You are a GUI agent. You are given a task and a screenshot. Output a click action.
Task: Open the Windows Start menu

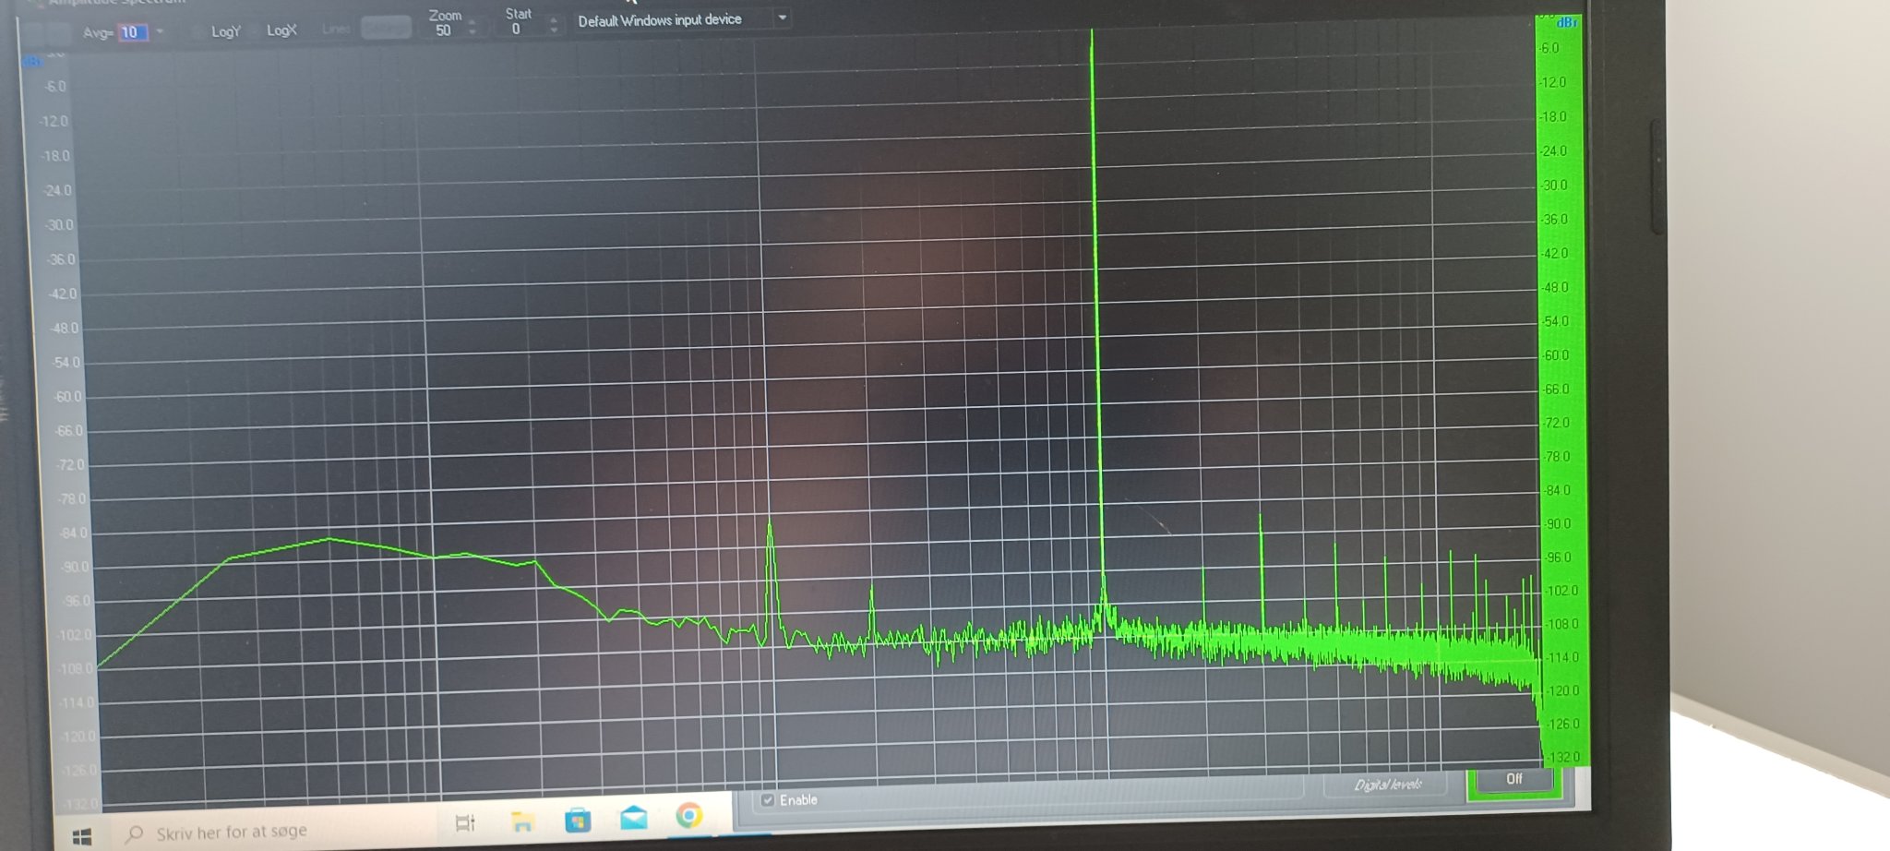81,837
